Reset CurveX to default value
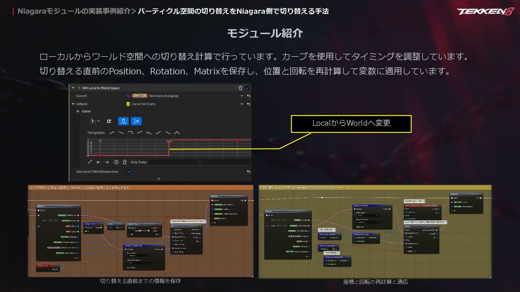The height and width of the screenshot is (292, 520). 249,96
